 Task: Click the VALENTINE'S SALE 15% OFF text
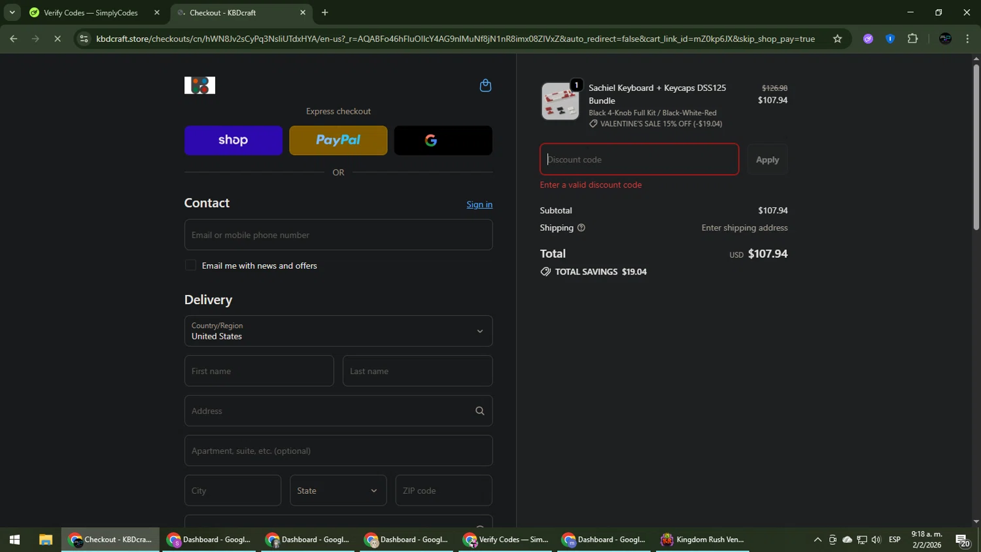[661, 124]
